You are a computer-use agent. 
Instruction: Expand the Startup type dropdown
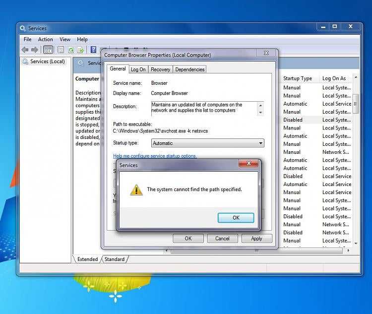point(260,143)
